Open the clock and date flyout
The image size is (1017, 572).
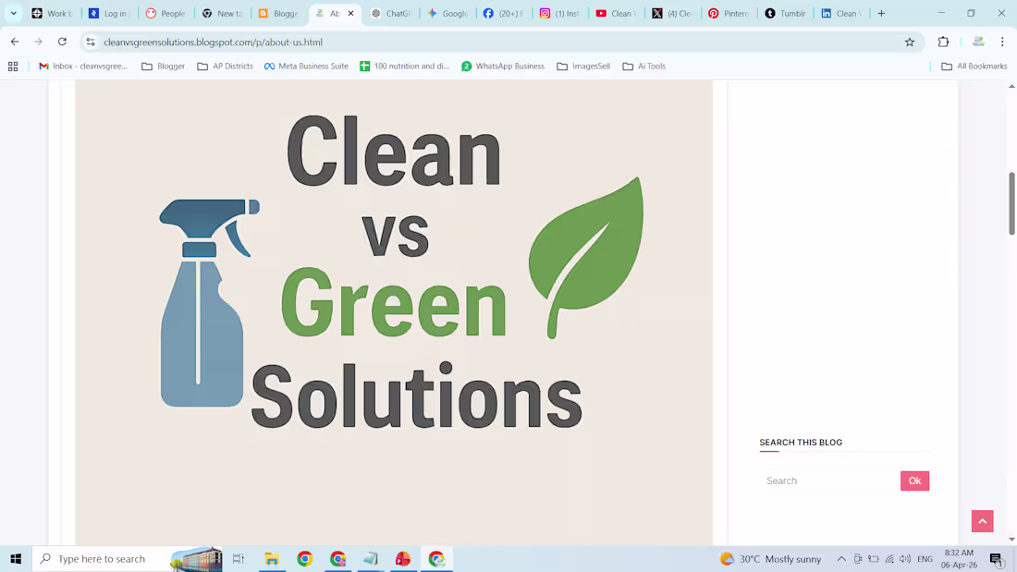(x=959, y=558)
